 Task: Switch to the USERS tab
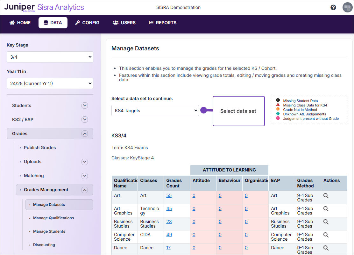[124, 23]
